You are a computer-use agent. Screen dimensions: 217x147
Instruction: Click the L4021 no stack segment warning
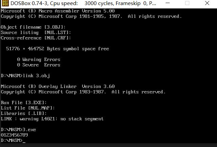click(x=52, y=119)
